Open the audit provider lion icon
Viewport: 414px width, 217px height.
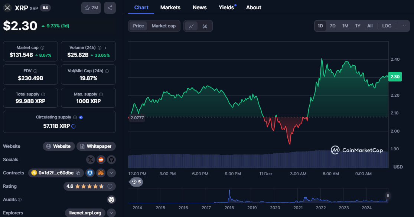(111, 200)
